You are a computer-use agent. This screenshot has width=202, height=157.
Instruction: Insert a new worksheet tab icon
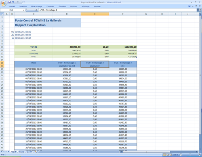[x=36, y=152]
